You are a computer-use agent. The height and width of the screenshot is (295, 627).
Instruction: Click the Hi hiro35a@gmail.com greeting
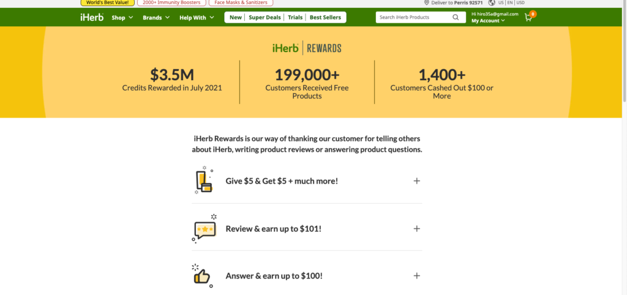495,14
